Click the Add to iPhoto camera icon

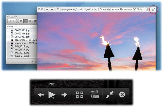click(95, 94)
